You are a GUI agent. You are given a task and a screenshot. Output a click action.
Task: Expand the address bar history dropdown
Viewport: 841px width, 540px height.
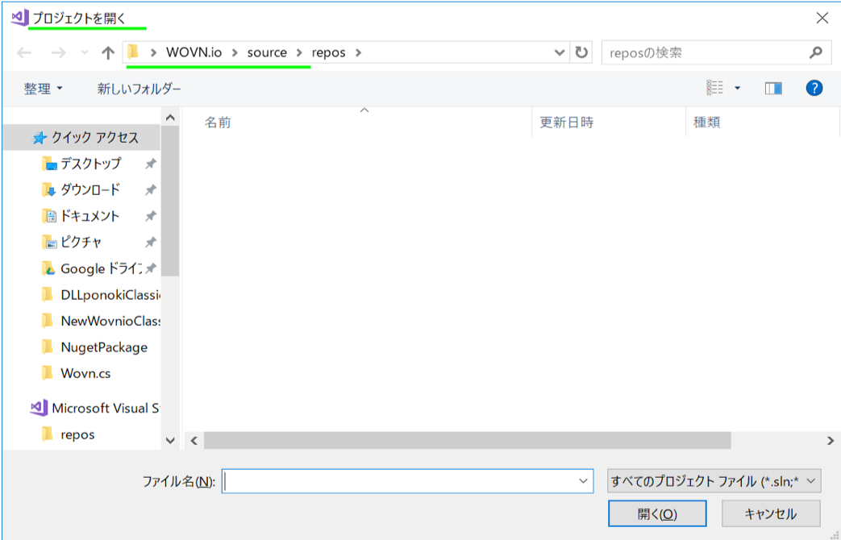click(560, 52)
